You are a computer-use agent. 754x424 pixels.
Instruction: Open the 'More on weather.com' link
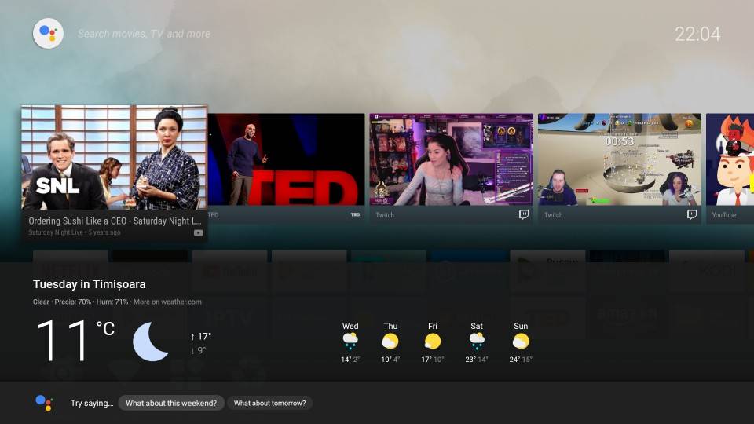(167, 302)
